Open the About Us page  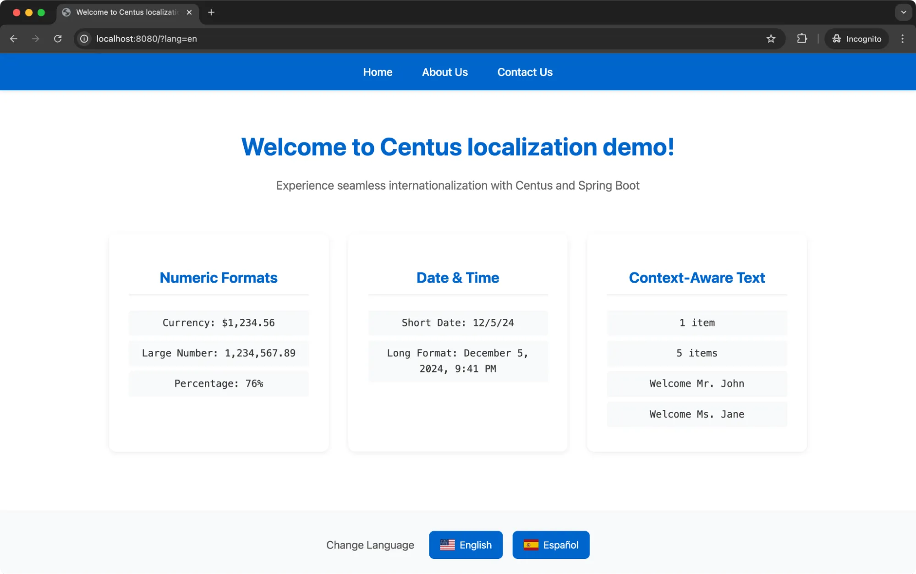[x=444, y=72]
